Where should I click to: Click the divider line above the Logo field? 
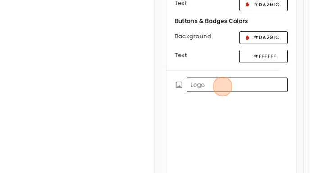pyautogui.click(x=223, y=70)
